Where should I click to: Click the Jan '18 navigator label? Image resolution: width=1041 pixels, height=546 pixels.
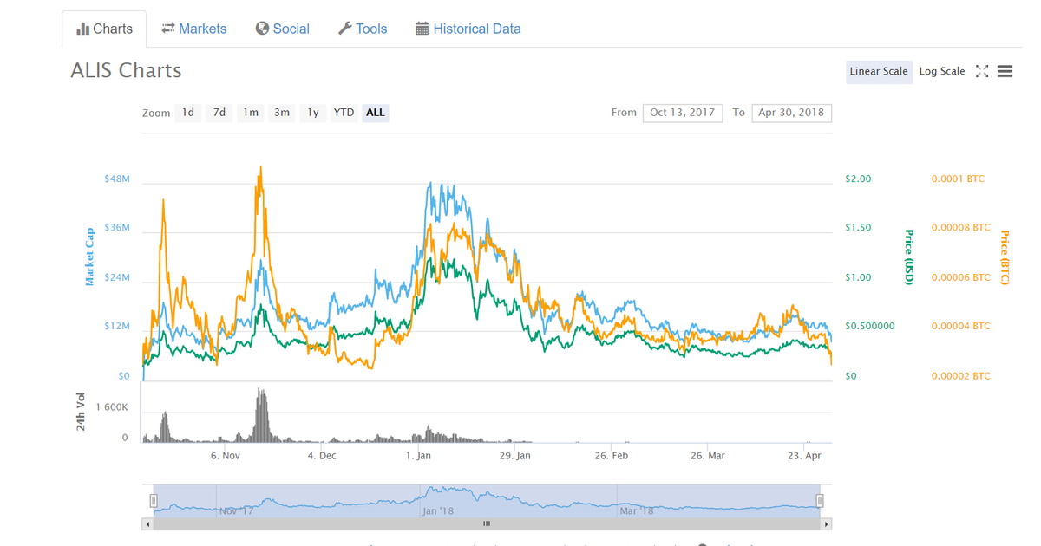(439, 511)
